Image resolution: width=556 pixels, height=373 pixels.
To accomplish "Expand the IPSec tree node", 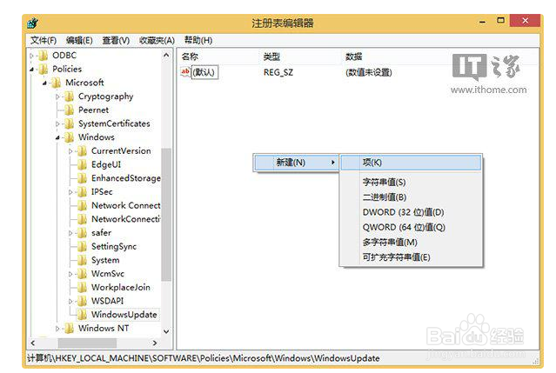I will click(70, 192).
